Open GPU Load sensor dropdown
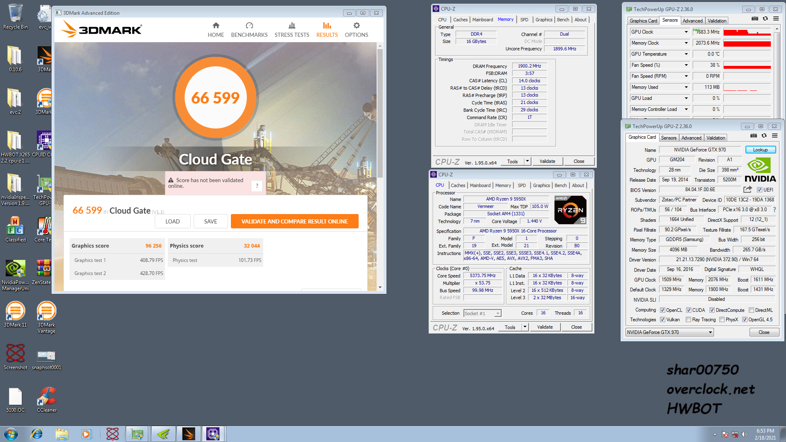Viewport: 786px width, 442px height. tap(686, 98)
